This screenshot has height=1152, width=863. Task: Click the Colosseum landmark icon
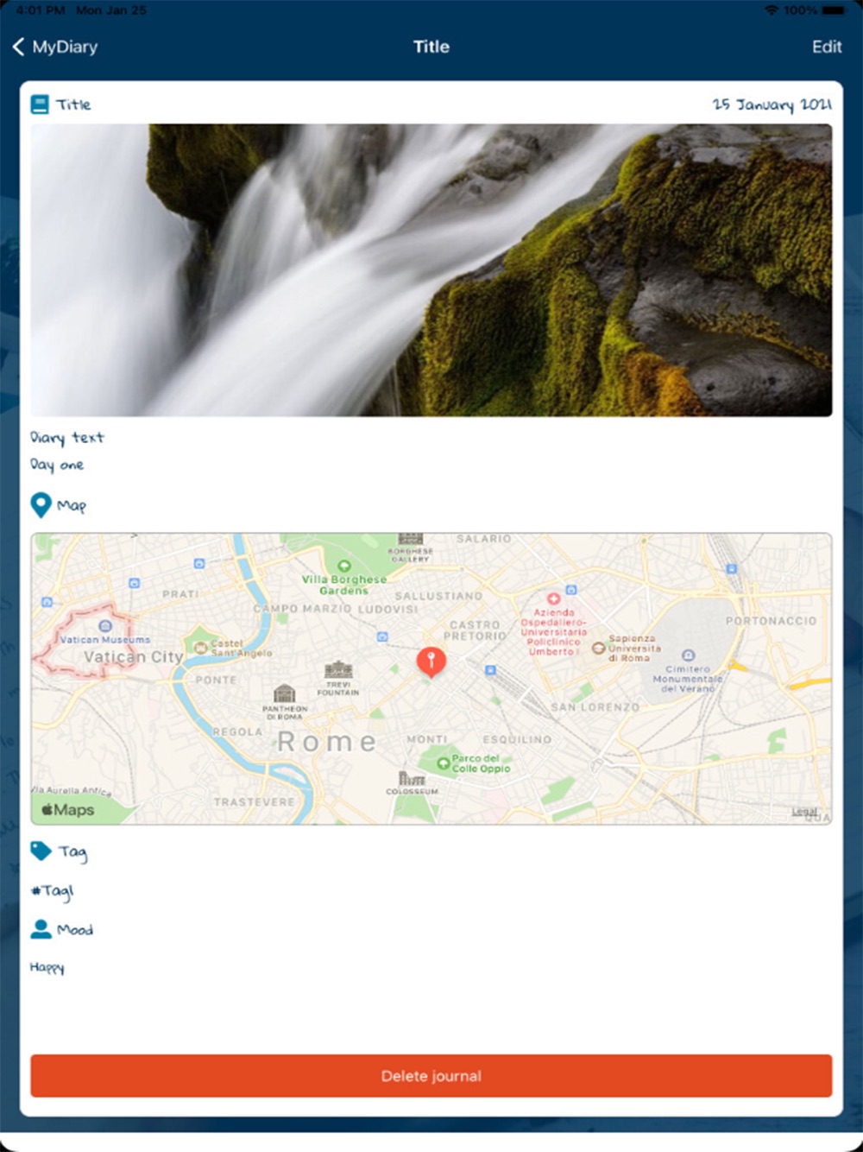pos(412,779)
